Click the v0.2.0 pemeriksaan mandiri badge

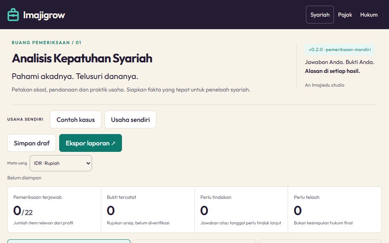(x=340, y=49)
